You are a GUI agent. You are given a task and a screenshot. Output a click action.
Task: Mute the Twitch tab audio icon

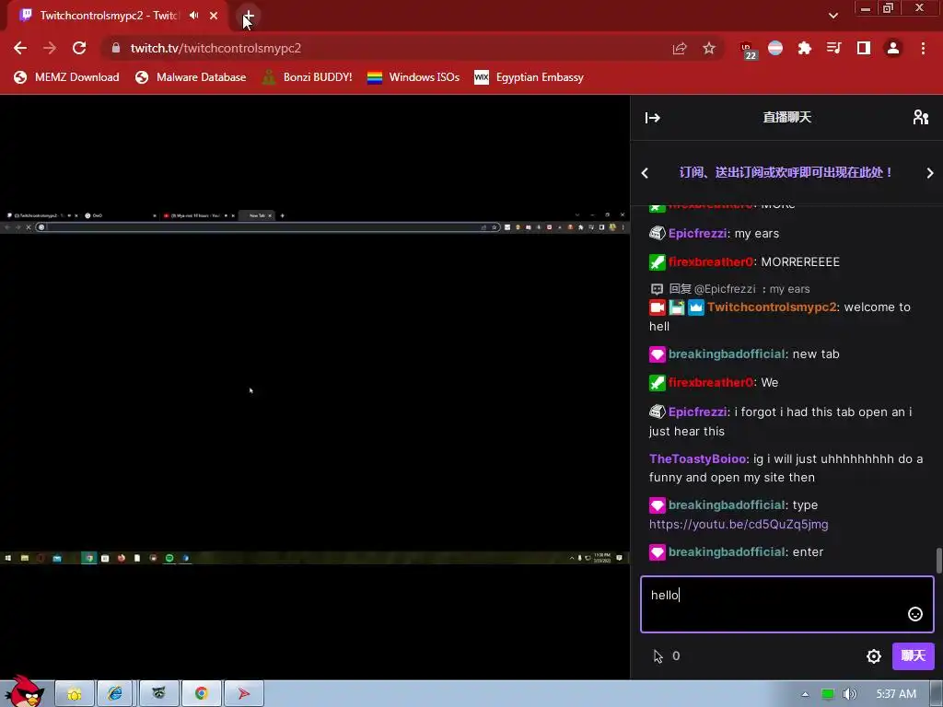pos(193,16)
